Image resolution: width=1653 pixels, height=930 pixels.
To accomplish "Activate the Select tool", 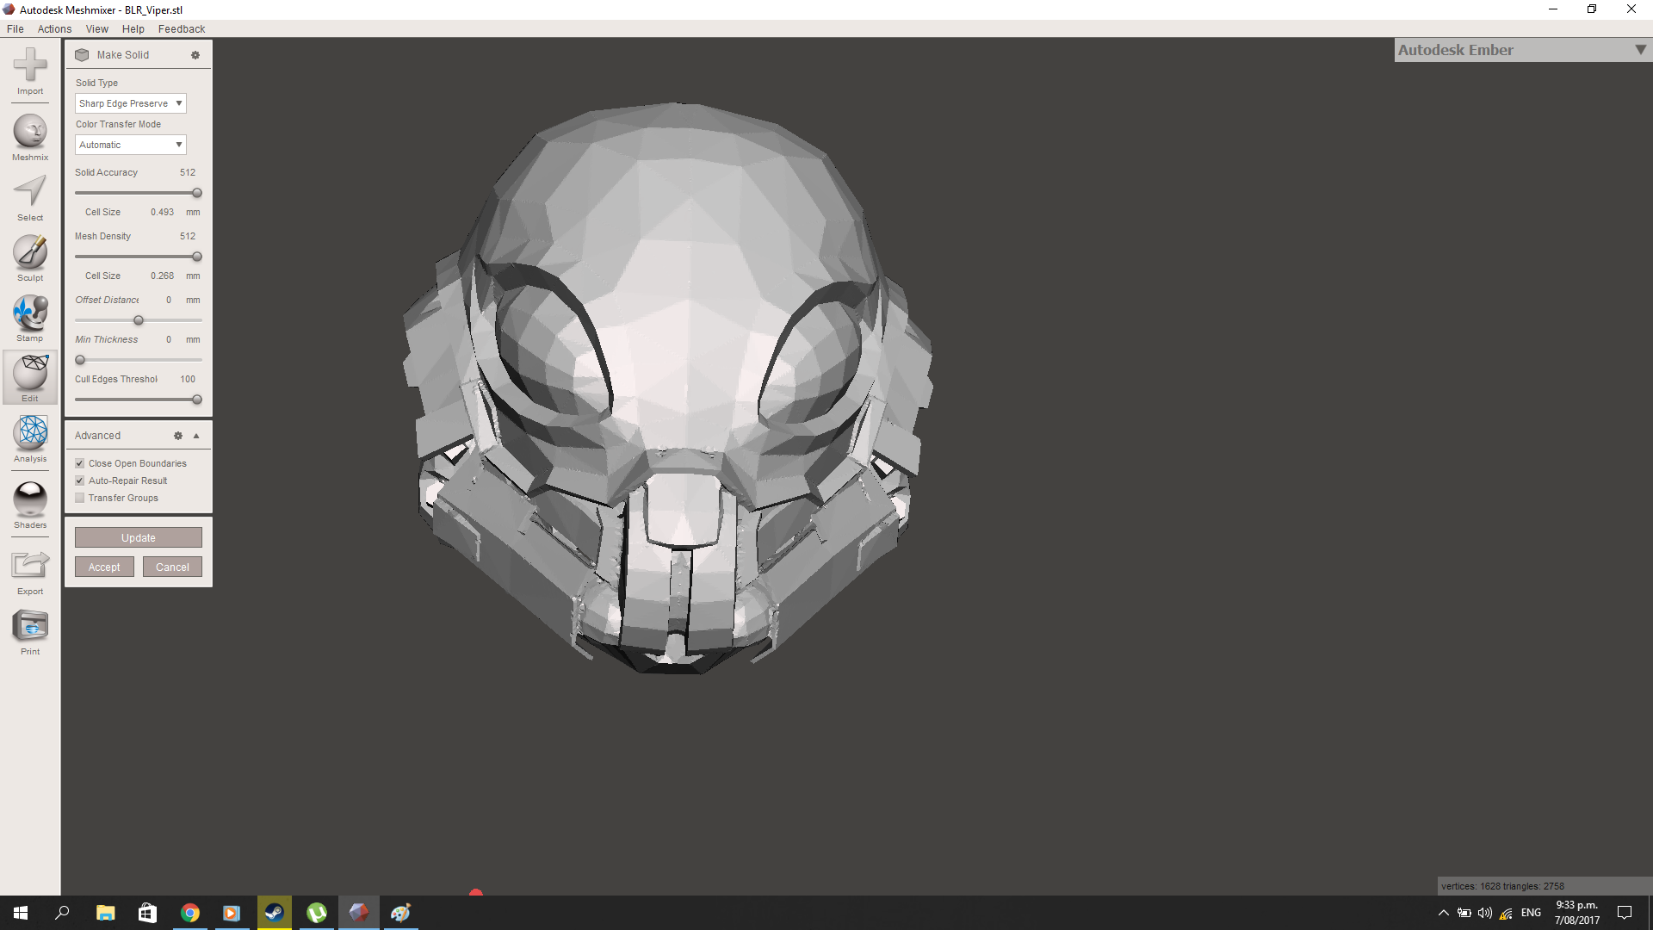I will 30,198.
